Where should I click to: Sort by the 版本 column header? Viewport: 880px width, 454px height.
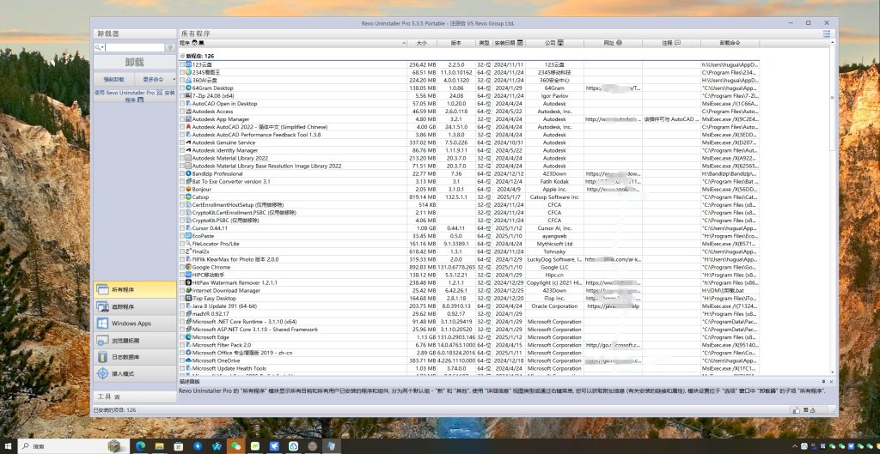pos(455,43)
